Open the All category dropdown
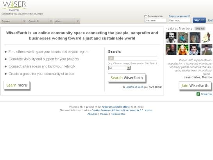Image resolution: width=213 pixels, height=160 pixels. [x=119, y=68]
